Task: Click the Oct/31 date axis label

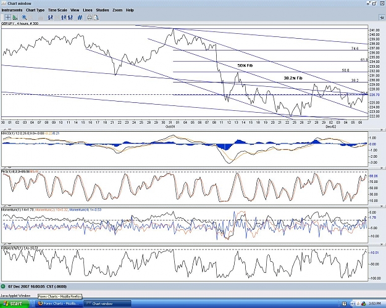Action: click(x=170, y=126)
